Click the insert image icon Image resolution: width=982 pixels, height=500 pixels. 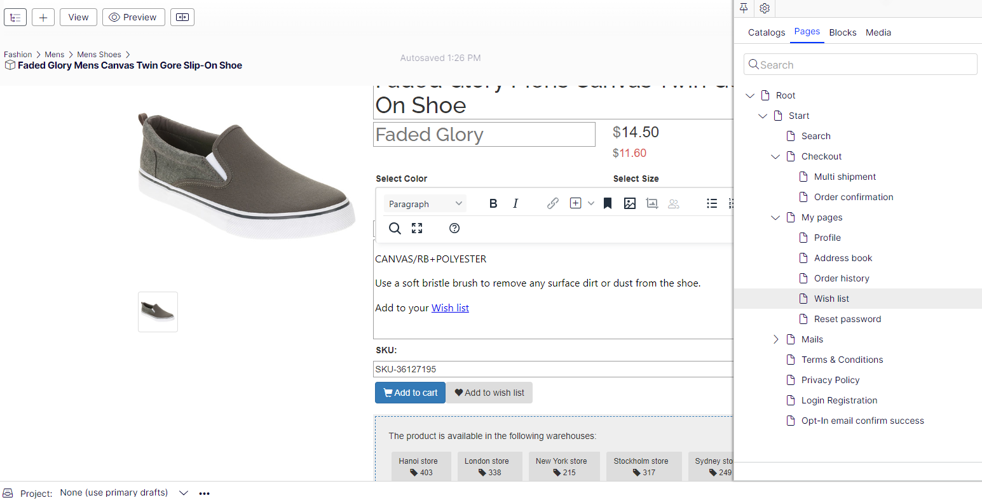tap(630, 203)
